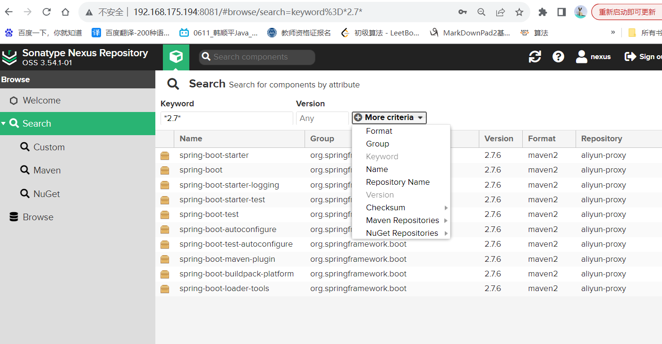Bookmark this page with star icon
662x344 pixels.
tap(519, 12)
